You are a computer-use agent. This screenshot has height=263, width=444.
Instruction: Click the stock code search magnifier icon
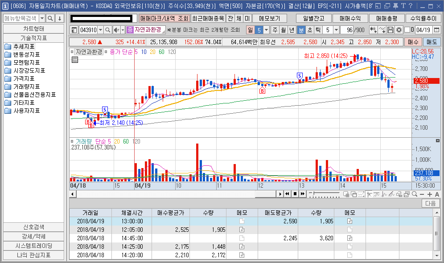(x=107, y=30)
